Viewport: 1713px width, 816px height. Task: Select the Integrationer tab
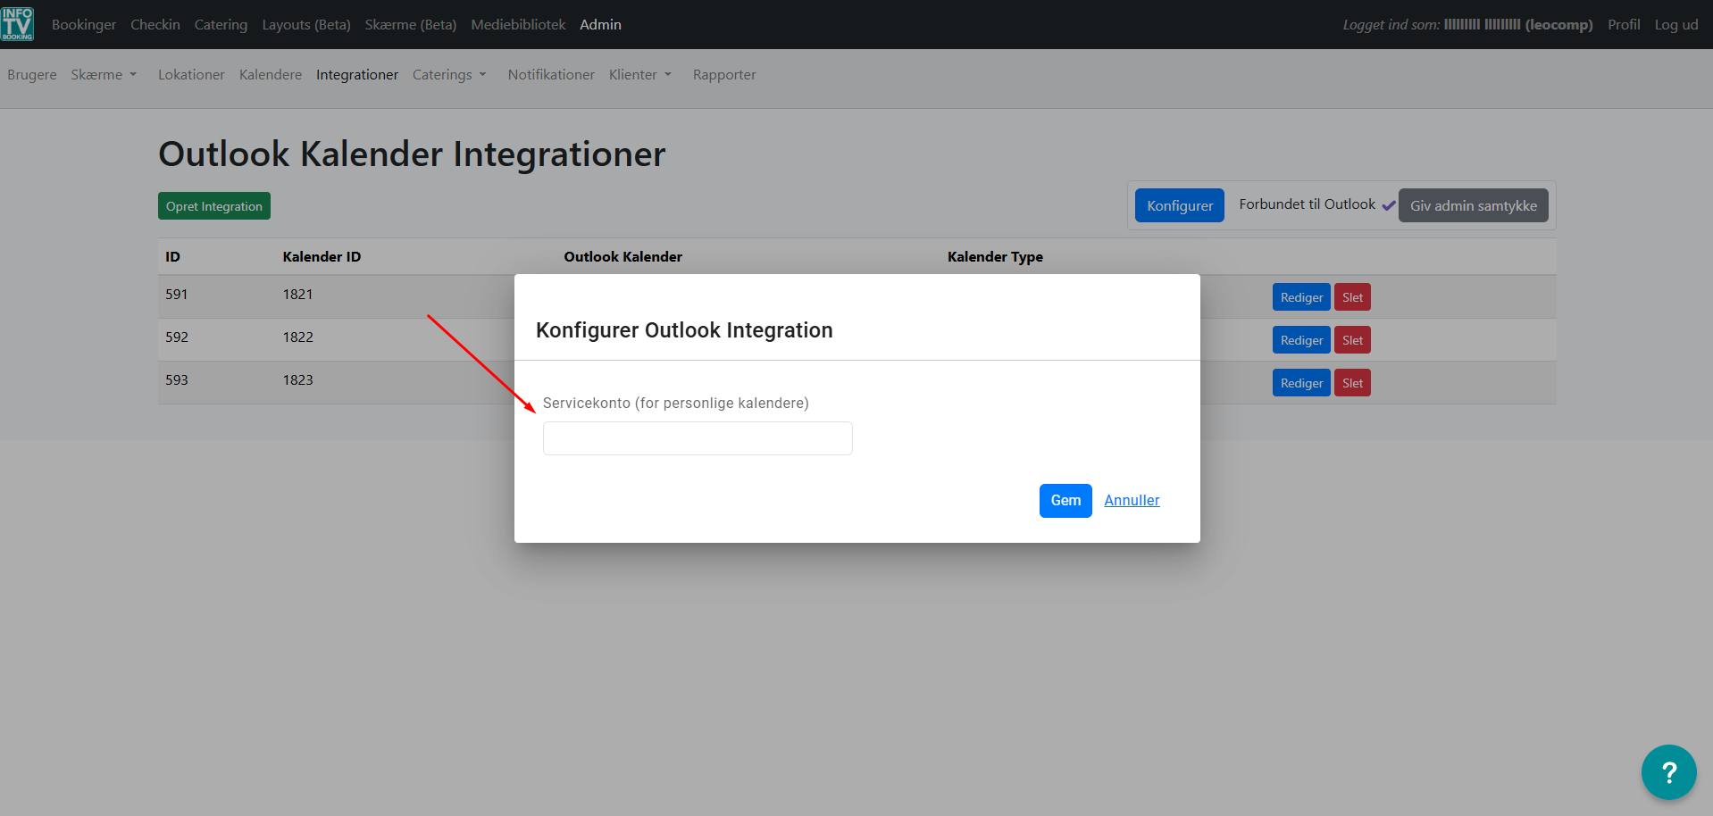tap(357, 75)
